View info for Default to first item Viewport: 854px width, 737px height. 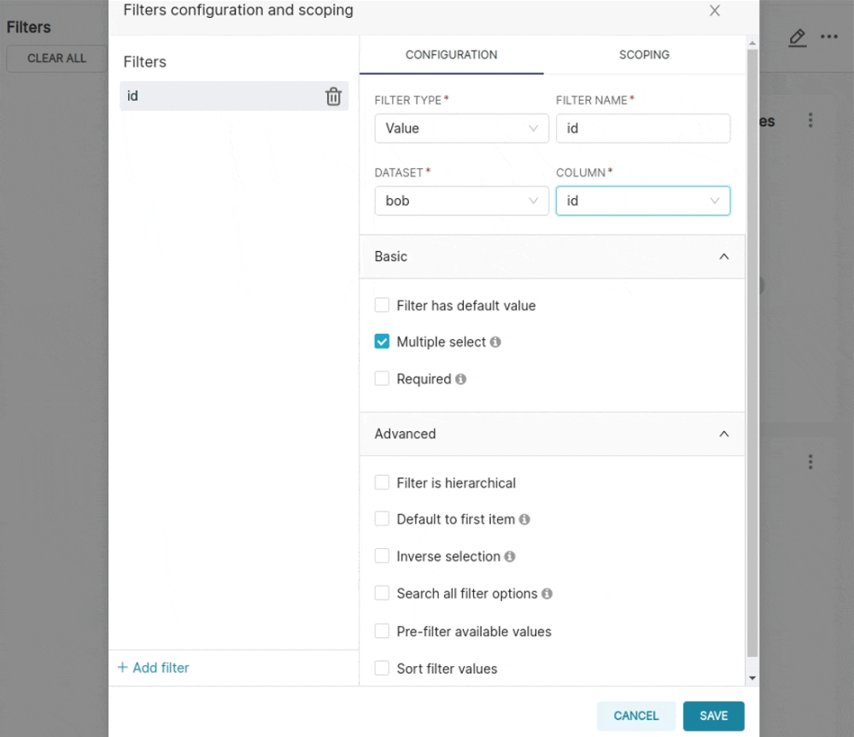(526, 519)
